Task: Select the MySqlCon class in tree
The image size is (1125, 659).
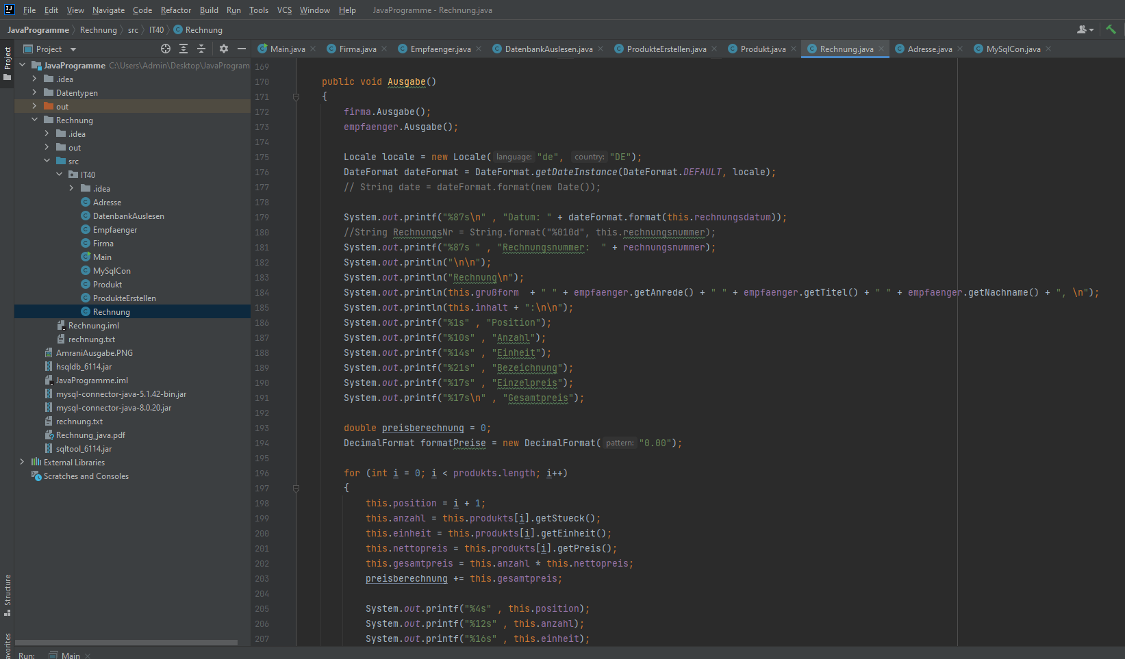Action: (x=112, y=271)
